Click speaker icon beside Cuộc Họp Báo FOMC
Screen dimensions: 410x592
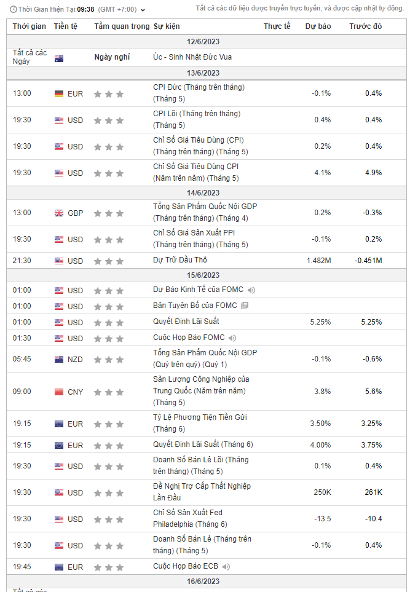point(231,337)
